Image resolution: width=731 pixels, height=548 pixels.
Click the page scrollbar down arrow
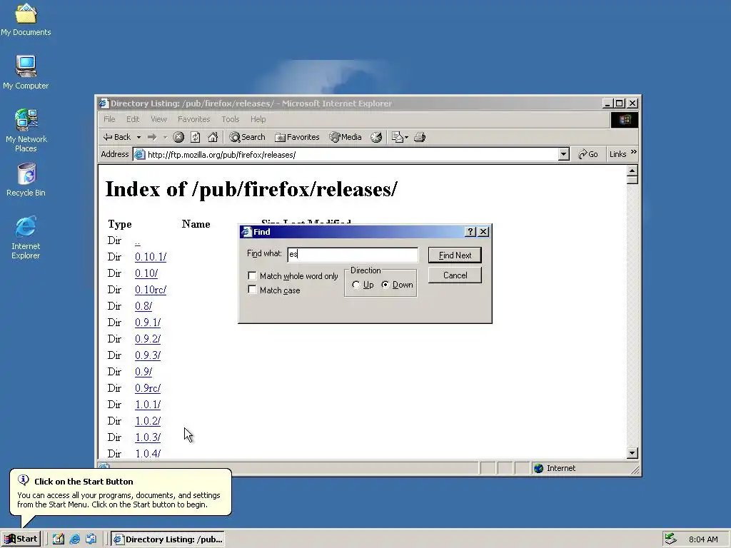click(x=632, y=452)
